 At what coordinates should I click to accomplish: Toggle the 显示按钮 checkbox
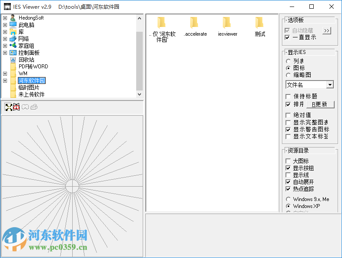coord(288,168)
